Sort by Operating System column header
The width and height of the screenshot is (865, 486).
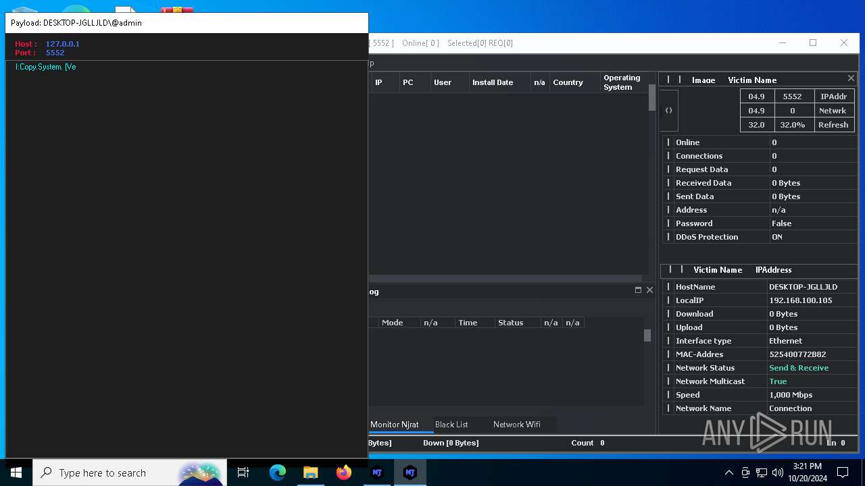click(624, 82)
